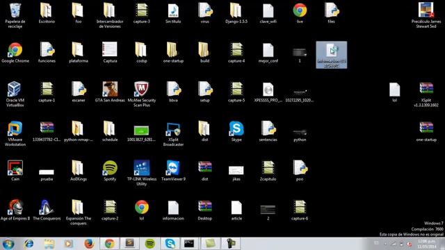
Task: Select the Django-1.5.5 folder
Action: 236,10
